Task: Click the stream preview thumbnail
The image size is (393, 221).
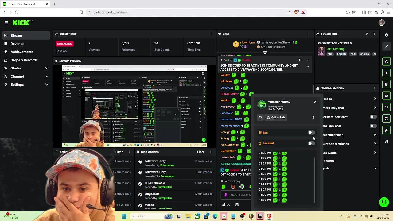Action: click(134, 106)
